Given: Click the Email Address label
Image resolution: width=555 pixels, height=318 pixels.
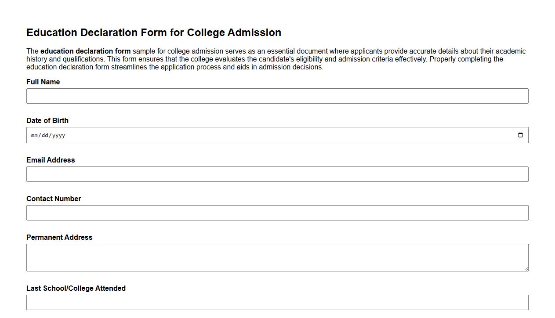Looking at the screenshot, I should (x=51, y=160).
